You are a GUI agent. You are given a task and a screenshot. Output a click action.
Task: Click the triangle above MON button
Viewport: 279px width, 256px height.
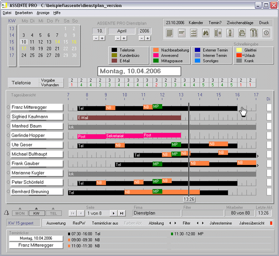click(20, 209)
